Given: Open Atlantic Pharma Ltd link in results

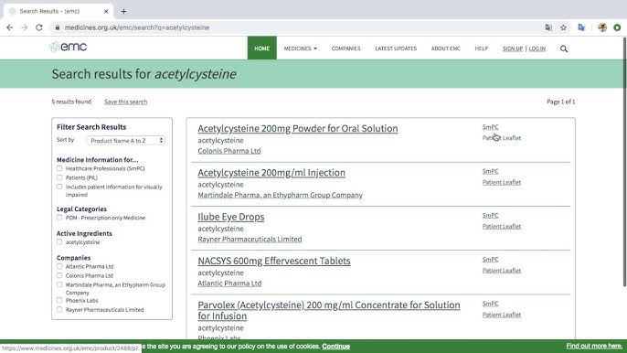Looking at the screenshot, I should click(x=229, y=283).
